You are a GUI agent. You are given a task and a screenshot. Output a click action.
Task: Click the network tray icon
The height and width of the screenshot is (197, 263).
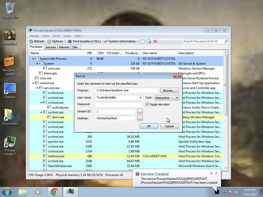pyautogui.click(x=224, y=192)
